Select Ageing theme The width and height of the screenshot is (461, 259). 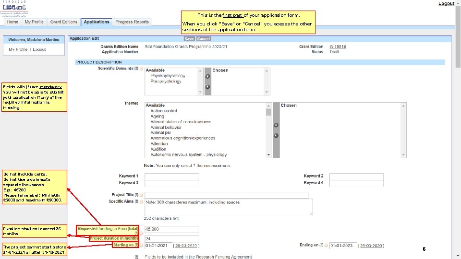[x=158, y=116]
